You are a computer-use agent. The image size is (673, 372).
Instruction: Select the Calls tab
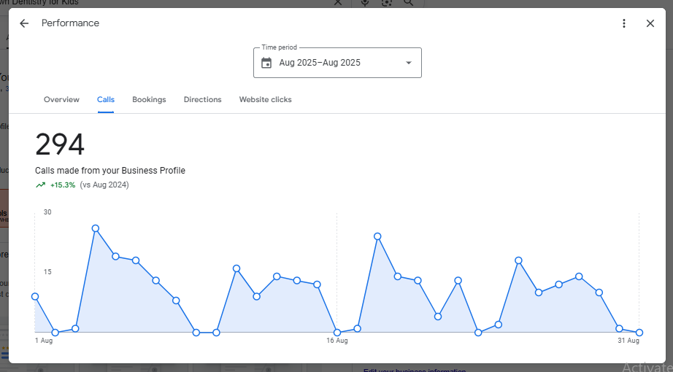click(106, 100)
